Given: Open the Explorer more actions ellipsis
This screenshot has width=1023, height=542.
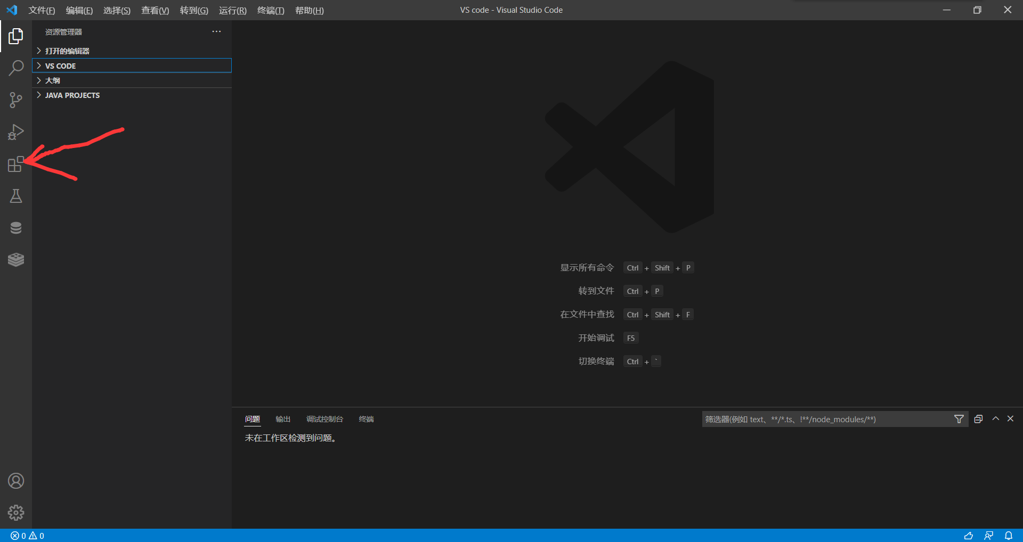Looking at the screenshot, I should pyautogui.click(x=216, y=31).
